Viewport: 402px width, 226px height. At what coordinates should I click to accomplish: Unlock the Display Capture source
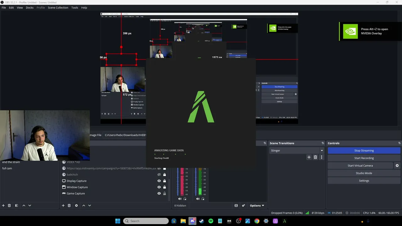(x=164, y=181)
